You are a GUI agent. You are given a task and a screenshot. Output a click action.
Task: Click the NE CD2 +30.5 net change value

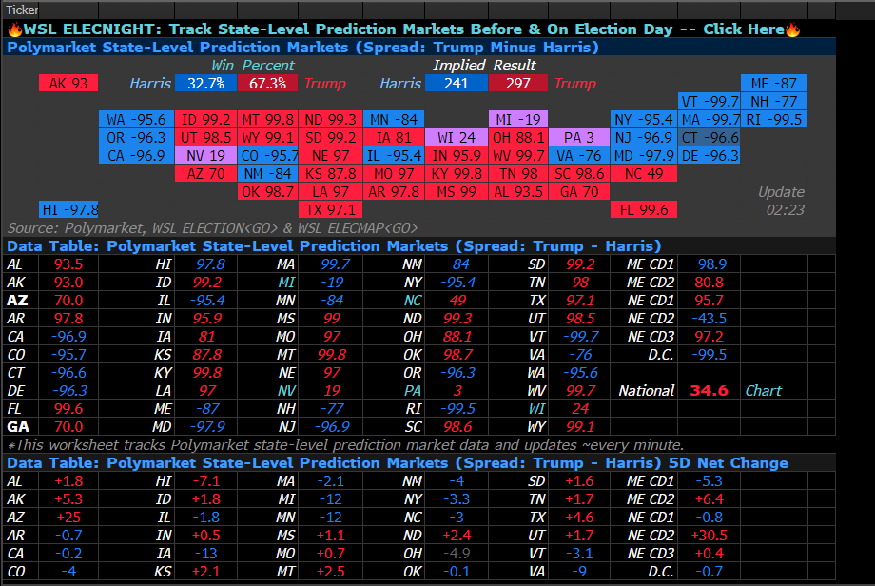(709, 535)
